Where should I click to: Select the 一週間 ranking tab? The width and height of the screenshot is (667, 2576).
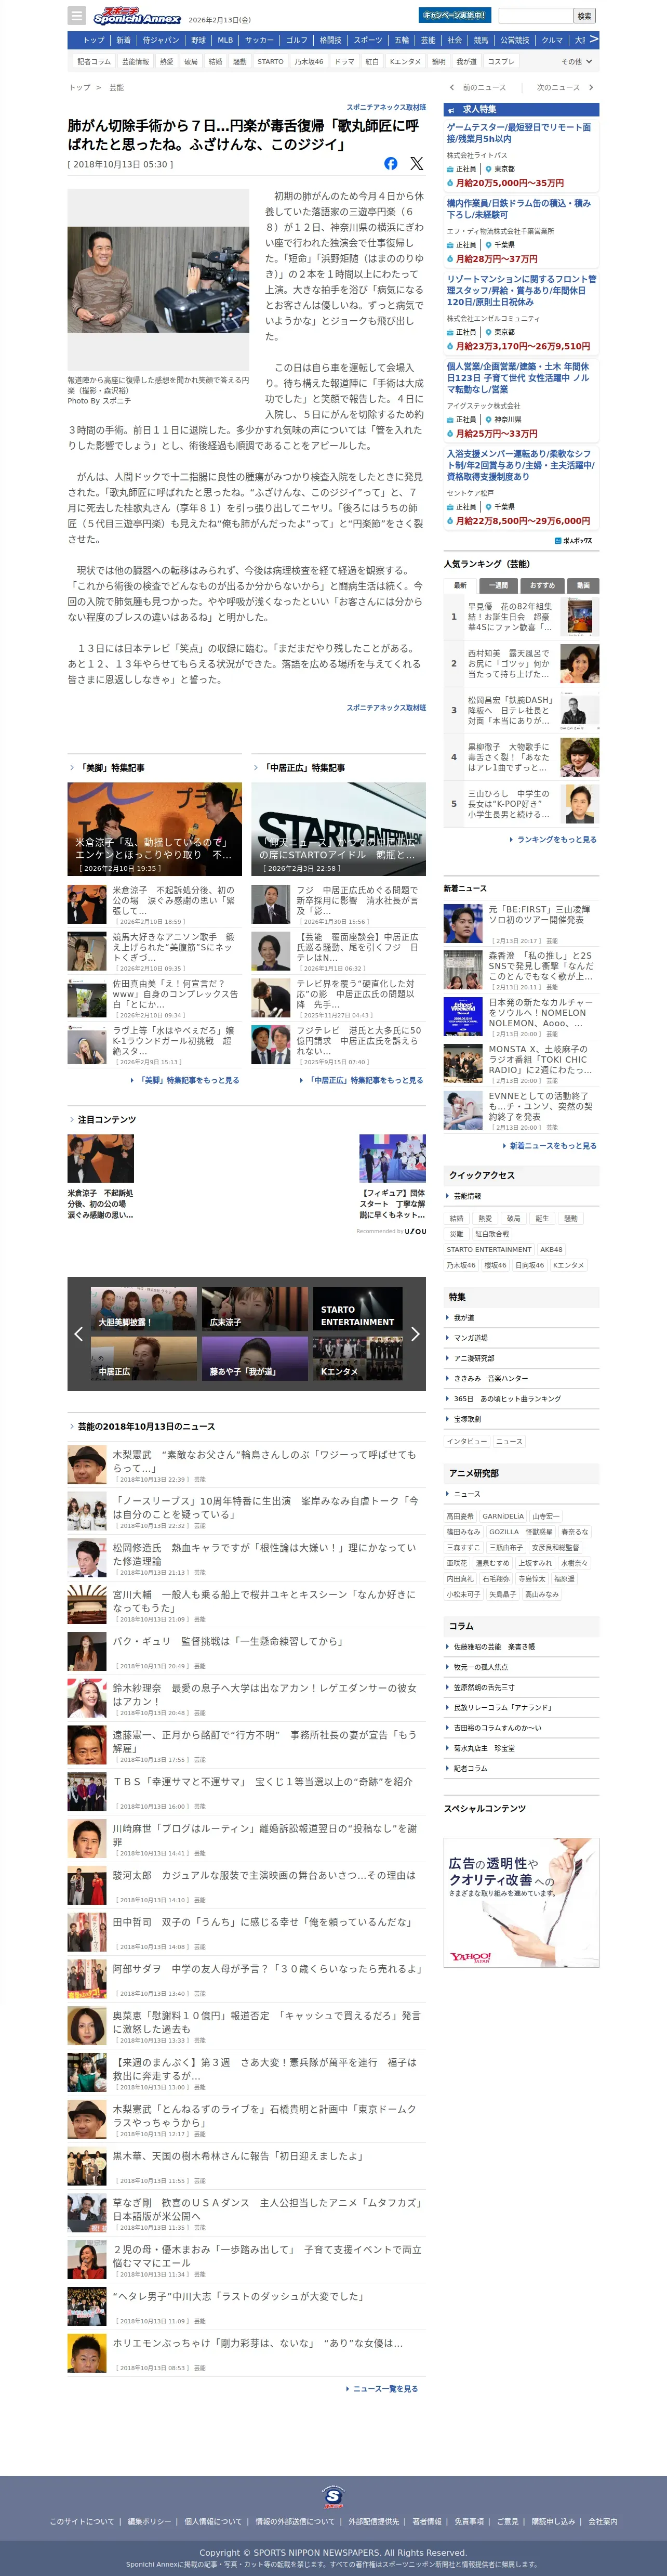tap(498, 585)
